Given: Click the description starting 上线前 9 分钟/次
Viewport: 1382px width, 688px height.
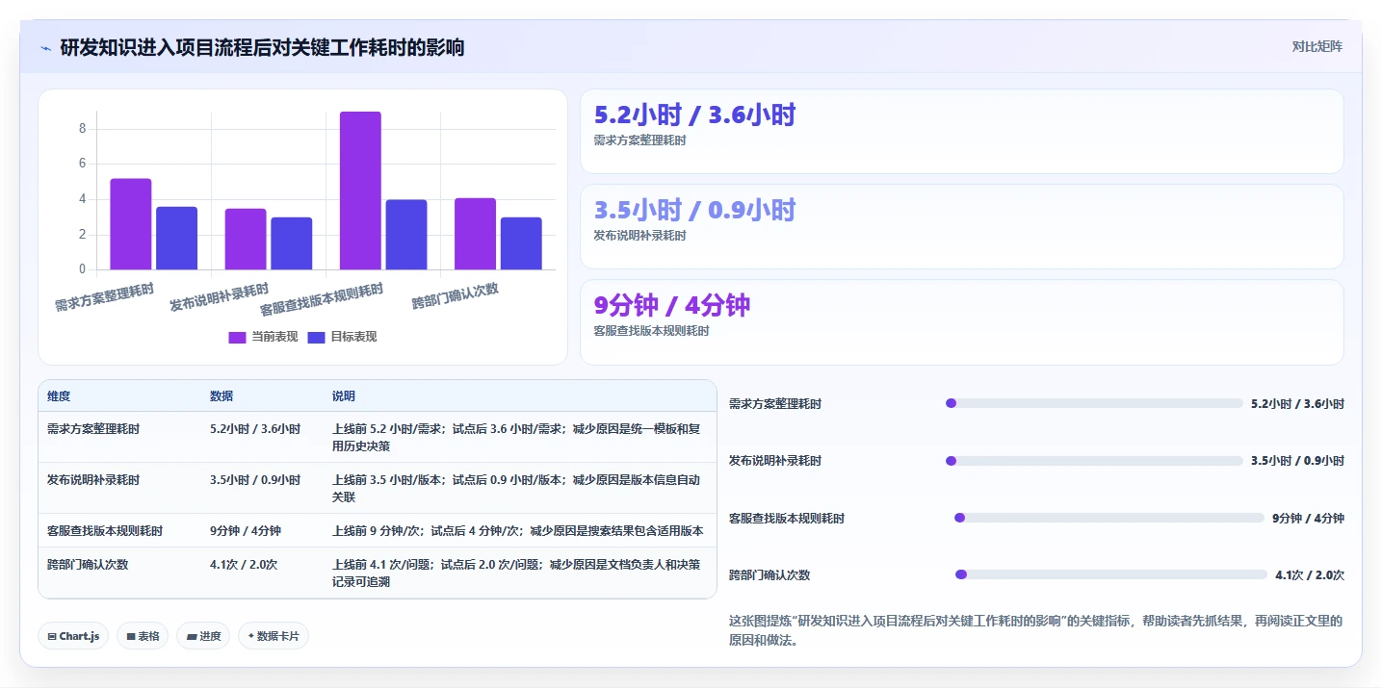Looking at the screenshot, I should 518,531.
